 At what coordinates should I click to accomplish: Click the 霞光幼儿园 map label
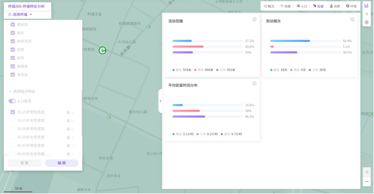pyautogui.click(x=138, y=112)
